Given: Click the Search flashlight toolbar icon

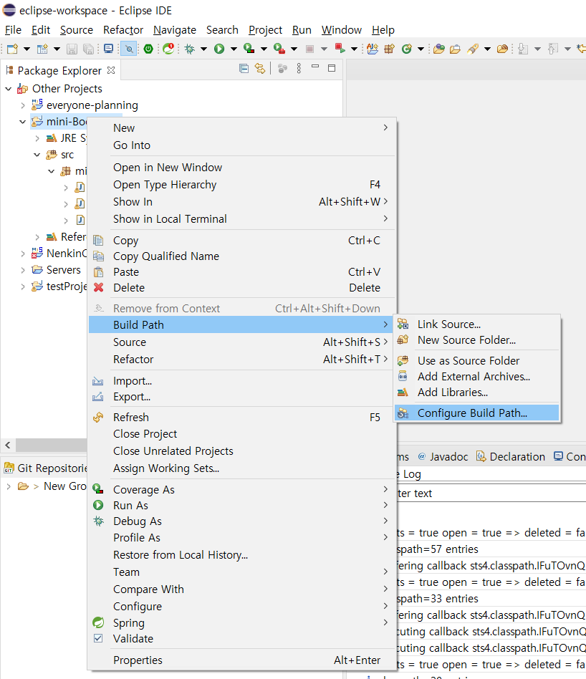Looking at the screenshot, I should 473,49.
